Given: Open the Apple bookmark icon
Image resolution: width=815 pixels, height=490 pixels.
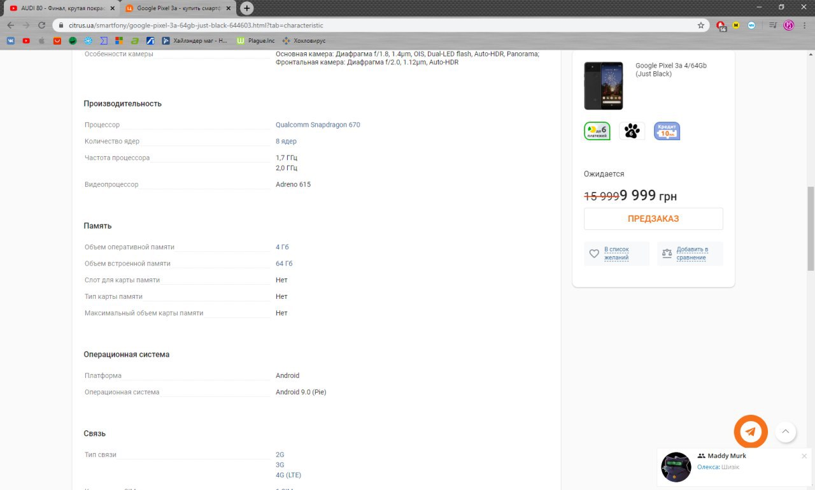Looking at the screenshot, I should coord(41,41).
